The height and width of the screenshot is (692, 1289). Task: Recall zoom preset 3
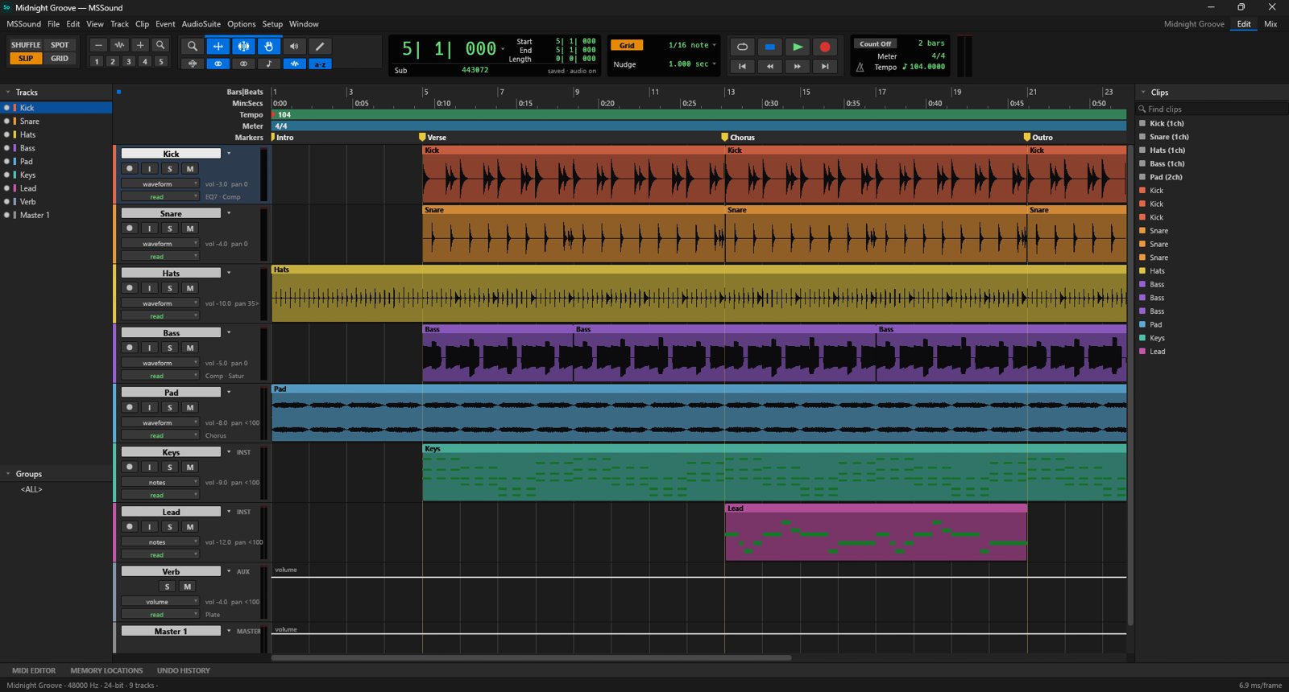128,61
